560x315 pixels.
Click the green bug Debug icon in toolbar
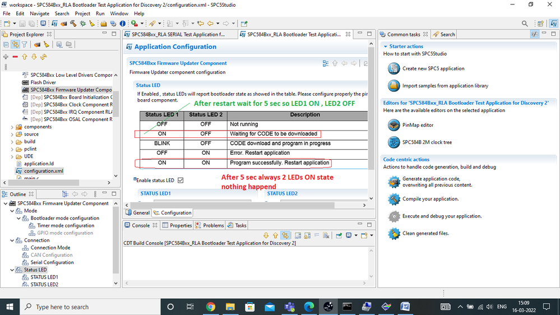(x=83, y=24)
